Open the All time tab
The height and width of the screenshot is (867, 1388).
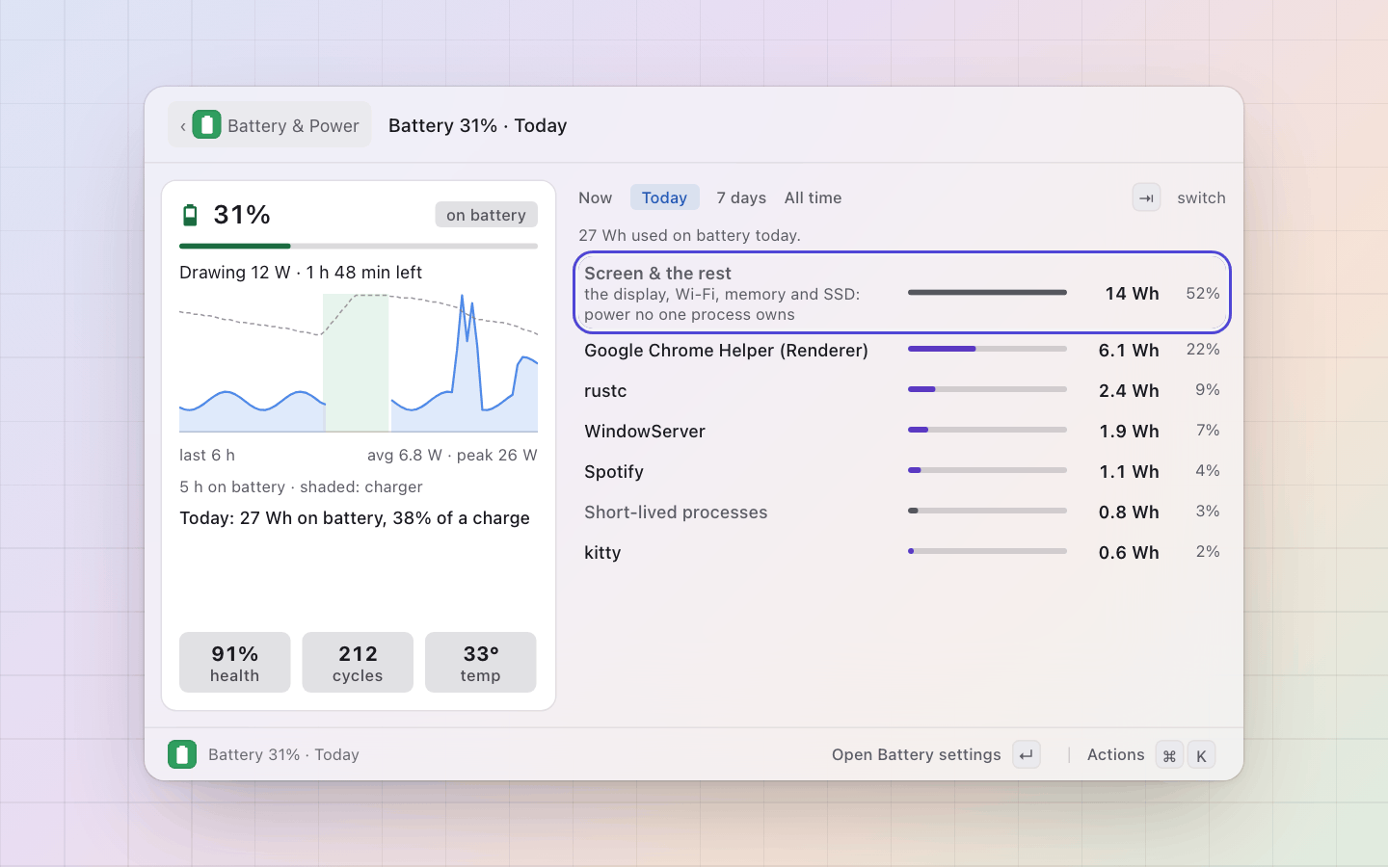click(813, 197)
